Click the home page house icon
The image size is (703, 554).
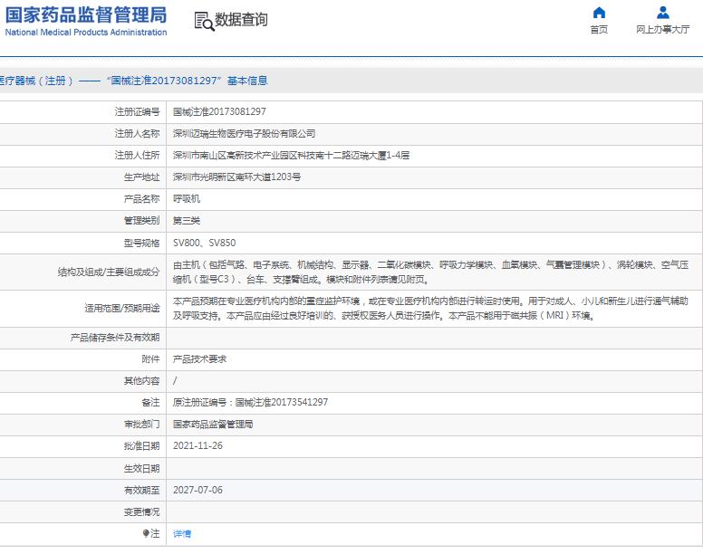(599, 13)
